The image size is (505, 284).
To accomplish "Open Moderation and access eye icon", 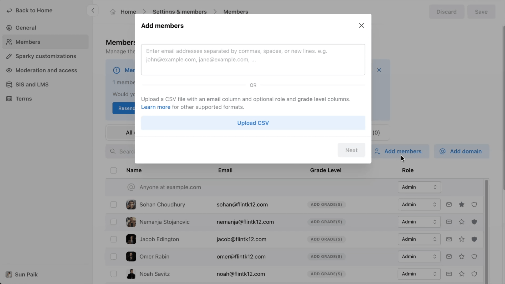I will pos(9,70).
